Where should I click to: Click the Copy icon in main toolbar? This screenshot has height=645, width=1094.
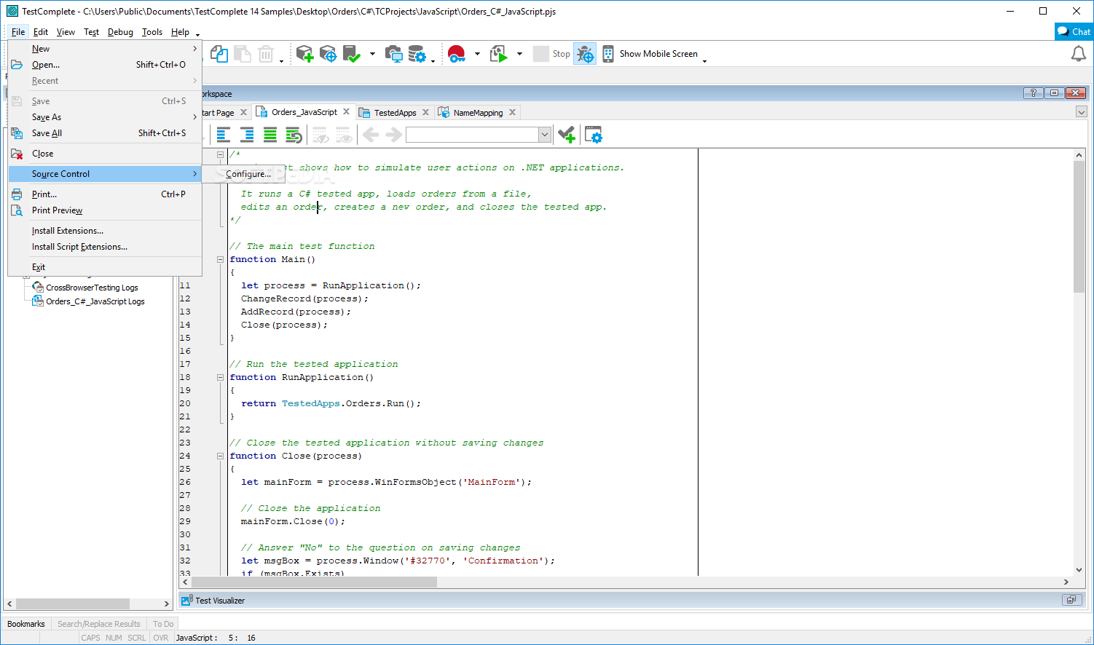pos(219,54)
